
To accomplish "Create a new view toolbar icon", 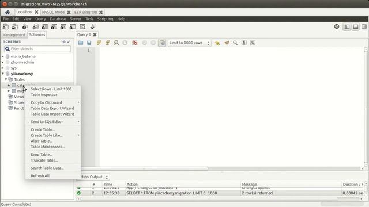I will [54, 27].
